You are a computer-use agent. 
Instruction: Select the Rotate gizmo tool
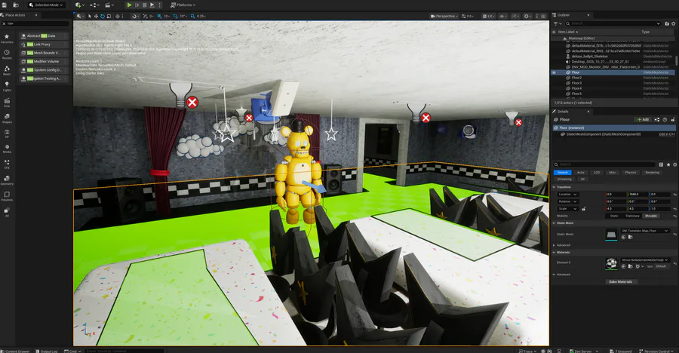pos(103,16)
